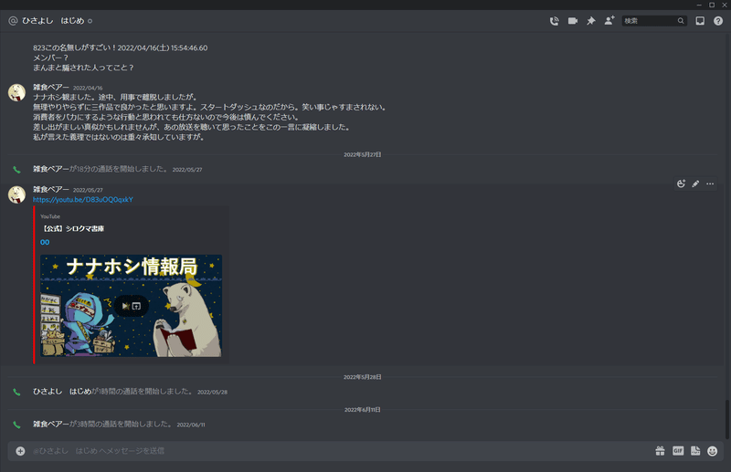This screenshot has width=731, height=472.
Task: Click the @ icon in the header
Action: click(13, 21)
